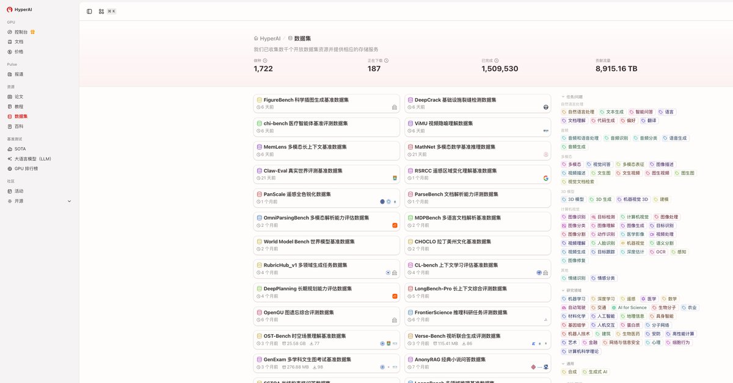The width and height of the screenshot is (733, 383).
Task: Open the command search icon beside ⌘ K
Action: point(101,11)
